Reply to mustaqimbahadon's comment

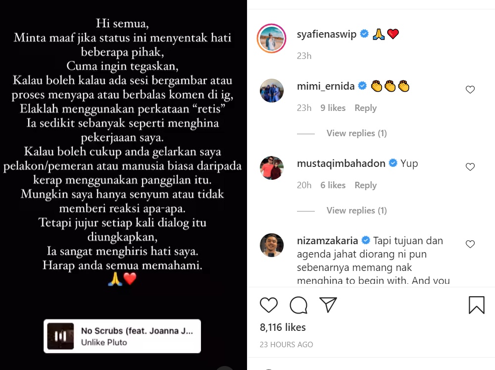tap(366, 185)
